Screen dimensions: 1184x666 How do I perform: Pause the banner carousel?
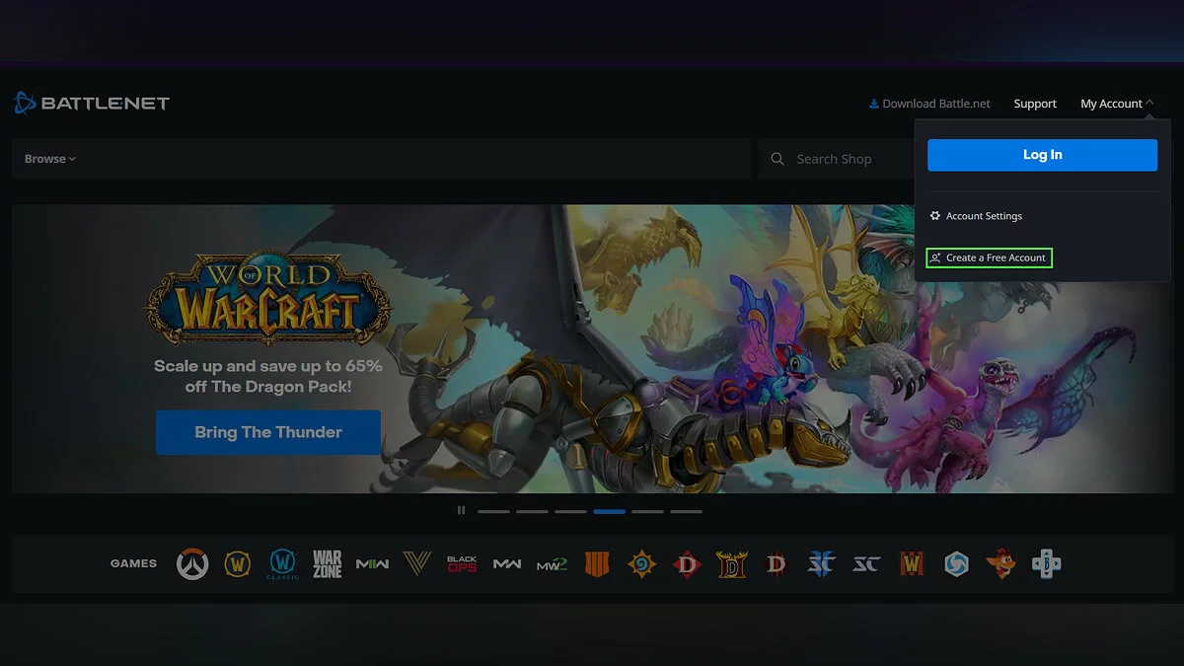(461, 511)
